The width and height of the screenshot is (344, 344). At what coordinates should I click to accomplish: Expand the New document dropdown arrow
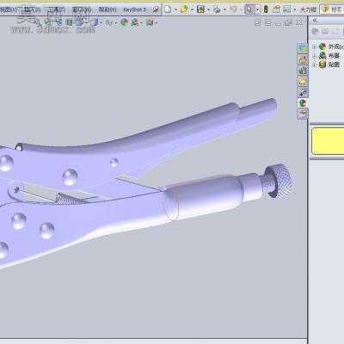click(175, 10)
